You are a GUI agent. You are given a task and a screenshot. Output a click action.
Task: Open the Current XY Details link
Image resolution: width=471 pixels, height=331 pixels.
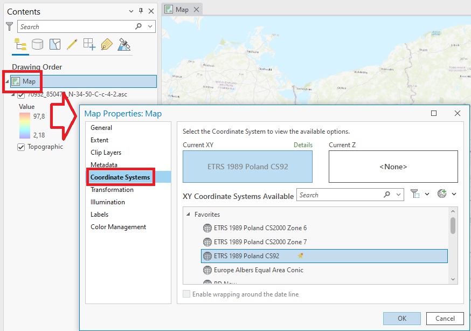tap(303, 145)
